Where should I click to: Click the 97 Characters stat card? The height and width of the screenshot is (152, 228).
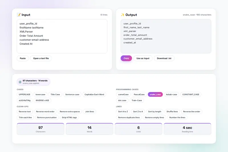click(40, 129)
